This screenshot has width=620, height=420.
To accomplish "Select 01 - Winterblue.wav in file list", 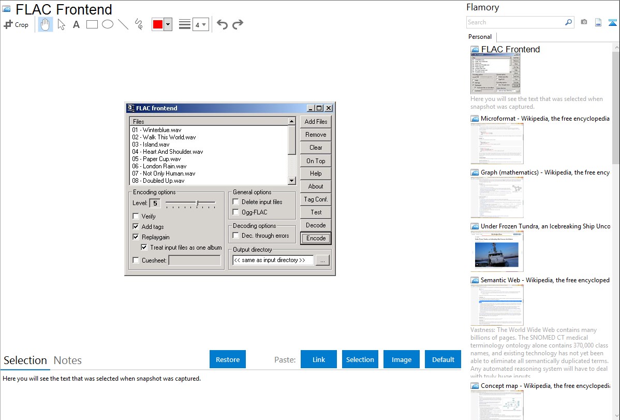I will click(157, 130).
